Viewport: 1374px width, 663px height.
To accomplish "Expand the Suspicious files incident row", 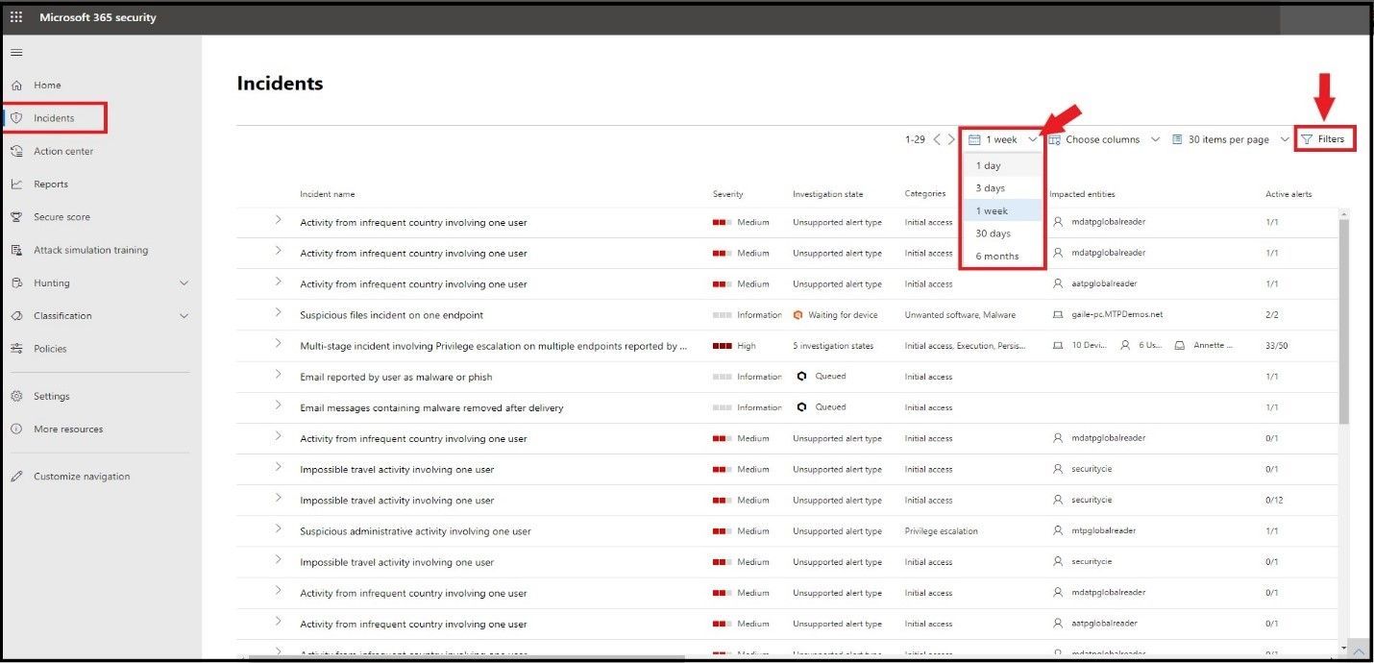I will click(x=278, y=313).
